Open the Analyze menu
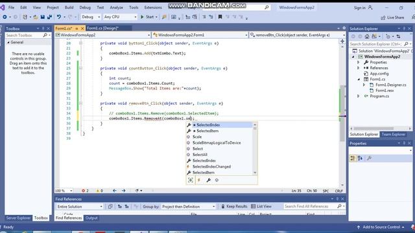415x233 pixels. (116, 7)
